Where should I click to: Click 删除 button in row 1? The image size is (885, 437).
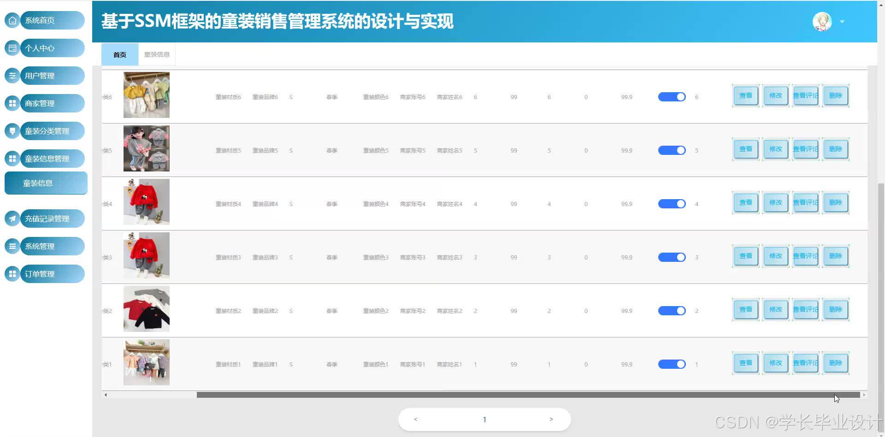point(836,363)
